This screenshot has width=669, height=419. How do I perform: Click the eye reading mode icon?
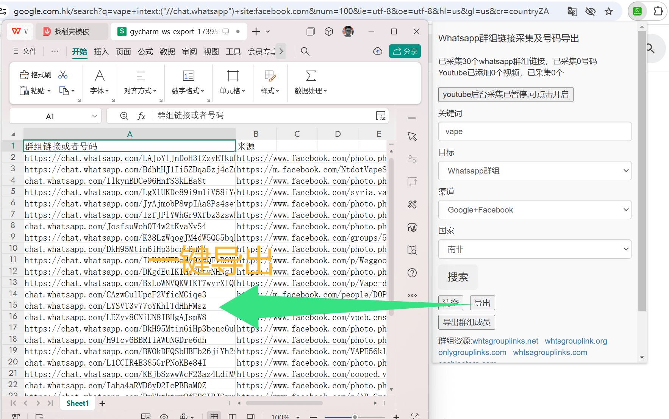[x=164, y=416]
